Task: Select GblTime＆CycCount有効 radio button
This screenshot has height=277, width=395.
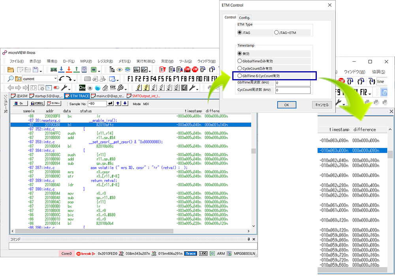Action: (240, 76)
